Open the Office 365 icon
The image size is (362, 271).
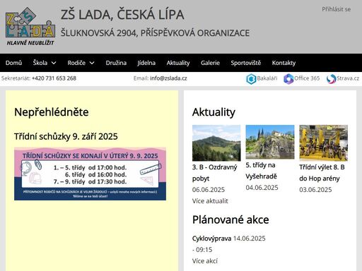[x=288, y=79]
